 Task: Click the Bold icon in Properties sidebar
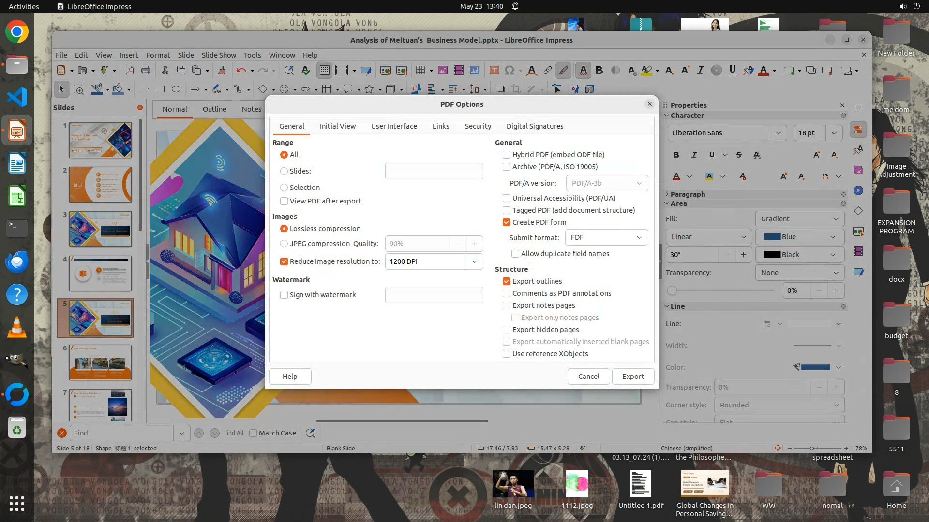click(x=676, y=155)
